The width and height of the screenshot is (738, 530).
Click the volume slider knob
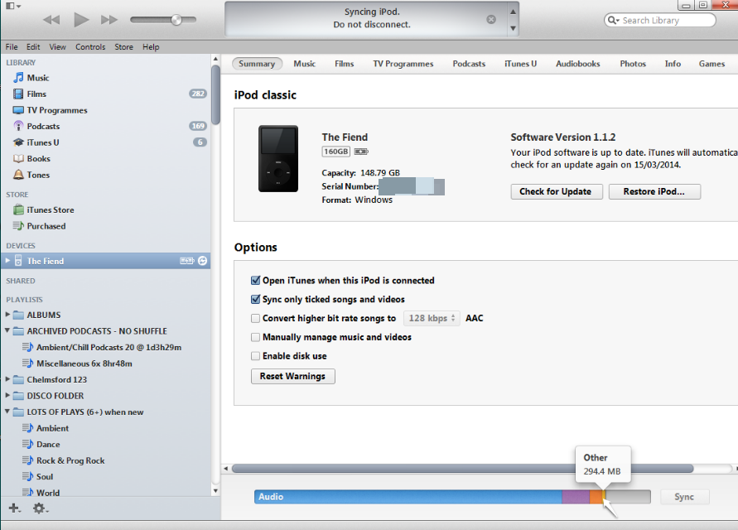(x=176, y=20)
